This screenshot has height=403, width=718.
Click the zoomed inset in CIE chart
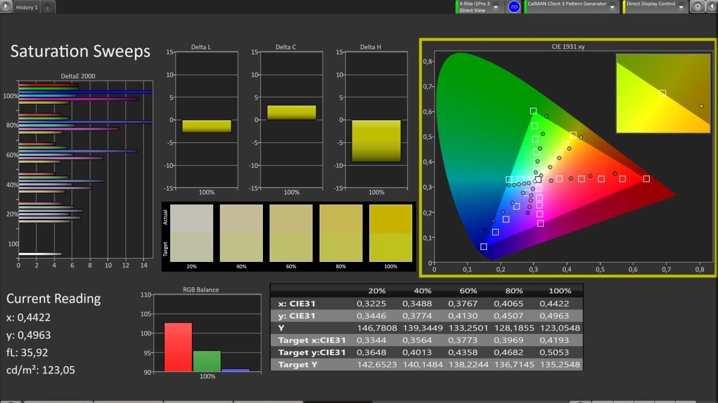coord(663,94)
